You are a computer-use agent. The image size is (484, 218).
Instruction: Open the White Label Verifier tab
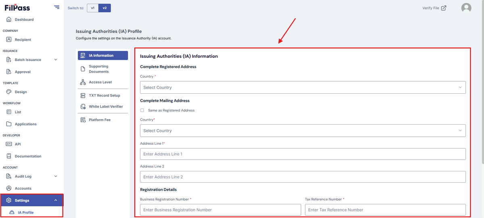(103, 107)
